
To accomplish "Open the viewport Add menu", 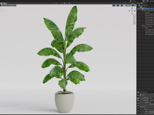I will 11,5.
